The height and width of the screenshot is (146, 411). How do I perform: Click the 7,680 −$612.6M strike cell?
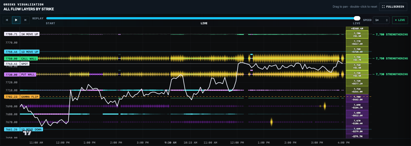click(x=357, y=114)
